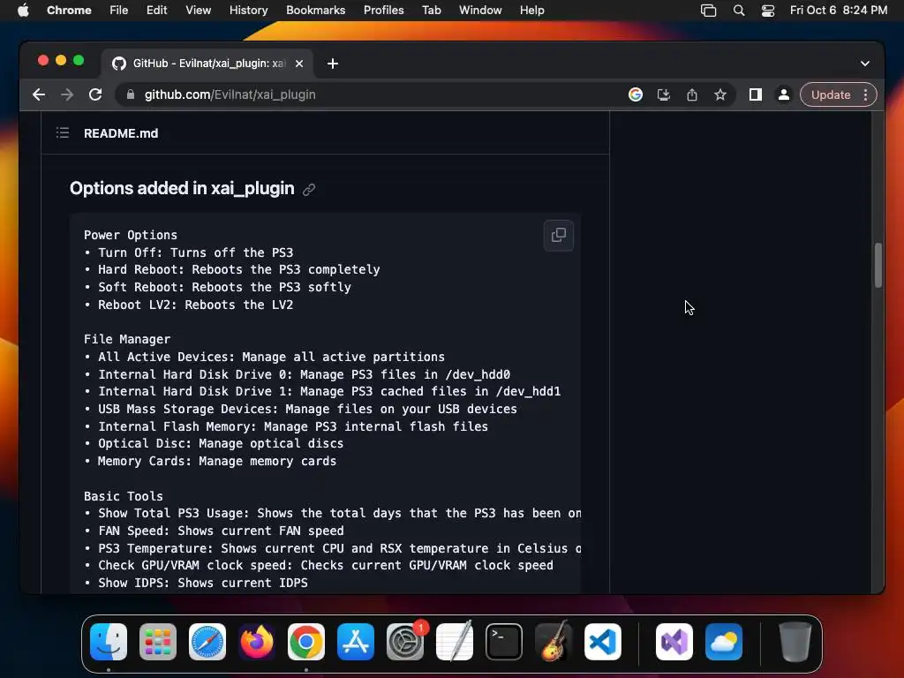Open Firefox from the Dock
904x678 pixels.
pos(257,642)
